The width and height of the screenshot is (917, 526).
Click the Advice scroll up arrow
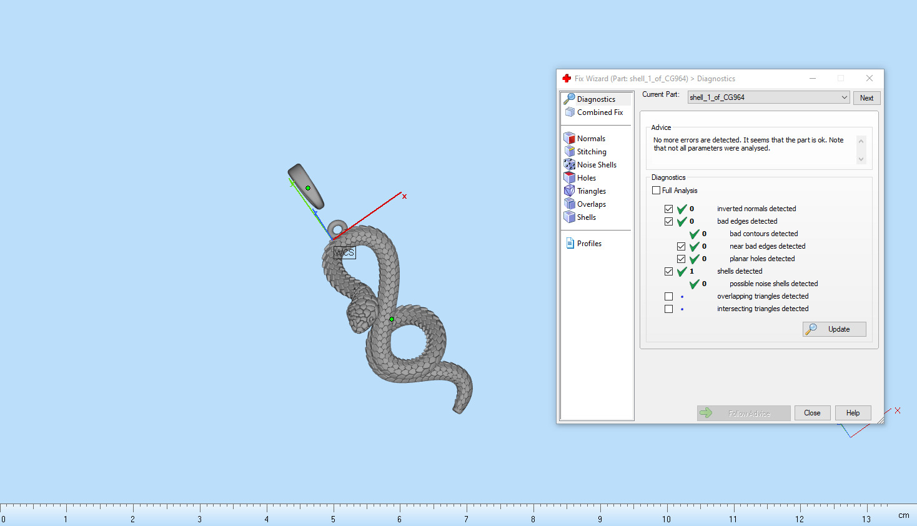coord(861,141)
